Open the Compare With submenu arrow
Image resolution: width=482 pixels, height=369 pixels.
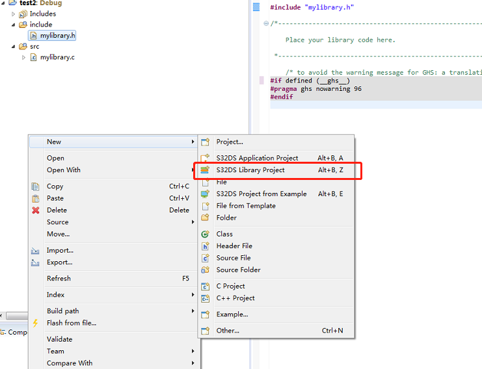(193, 363)
